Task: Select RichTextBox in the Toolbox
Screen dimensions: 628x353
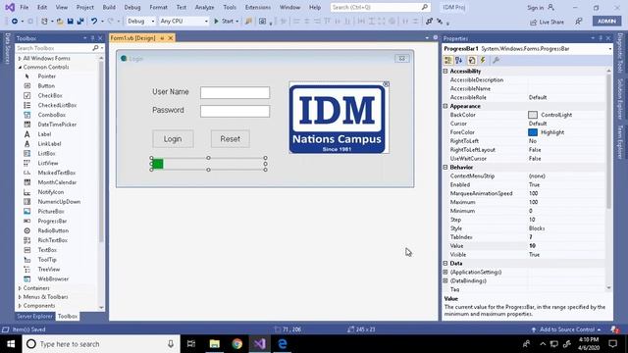Action: [52, 240]
